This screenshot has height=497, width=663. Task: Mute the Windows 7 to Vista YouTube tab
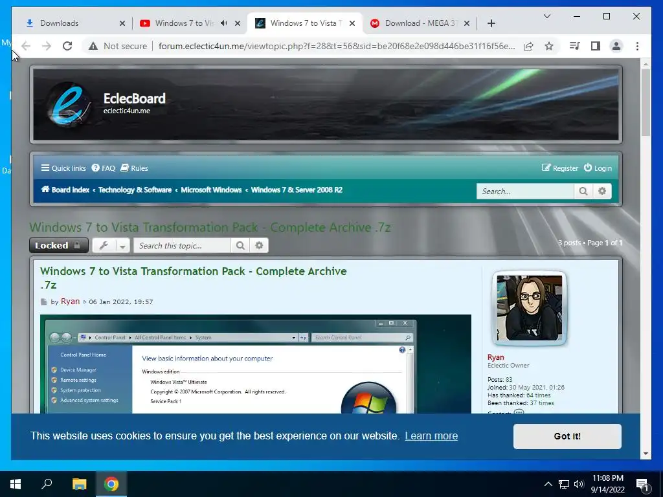click(x=223, y=23)
